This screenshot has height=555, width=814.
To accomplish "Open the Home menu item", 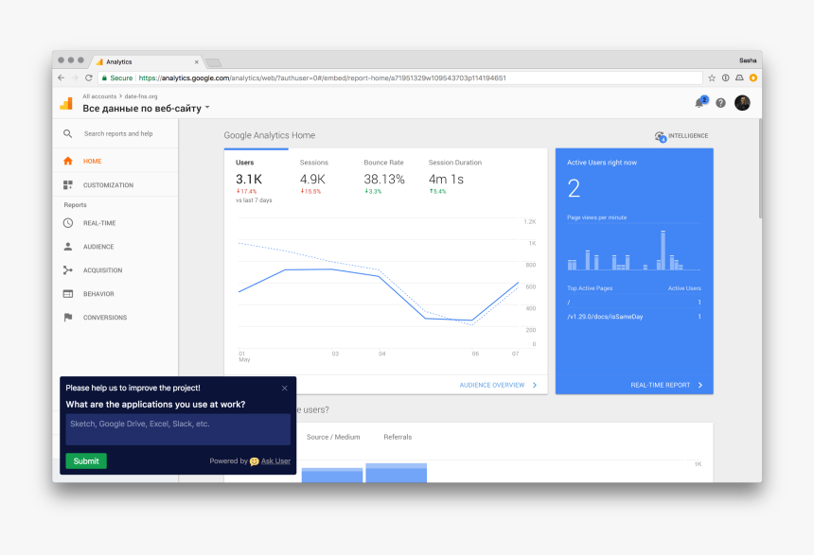I will pyautogui.click(x=115, y=161).
